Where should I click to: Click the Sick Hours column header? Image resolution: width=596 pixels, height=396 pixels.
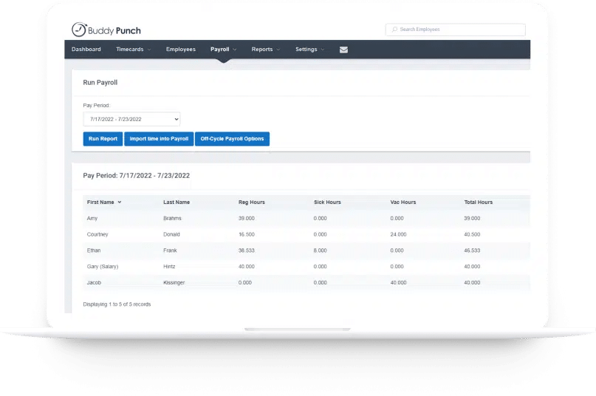327,202
